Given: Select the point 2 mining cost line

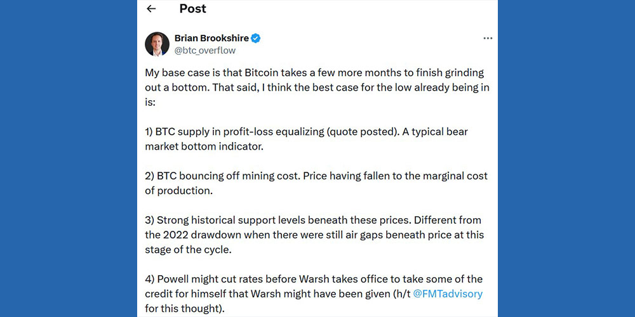Looking at the screenshot, I should click(316, 176).
